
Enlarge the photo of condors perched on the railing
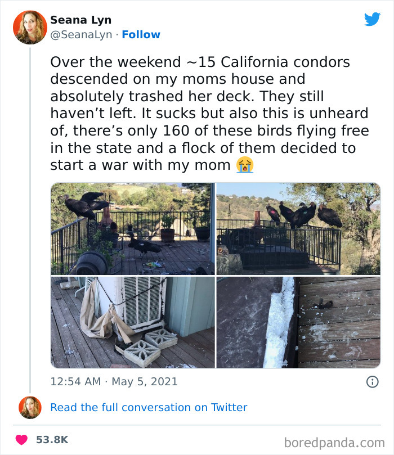pos(298,228)
